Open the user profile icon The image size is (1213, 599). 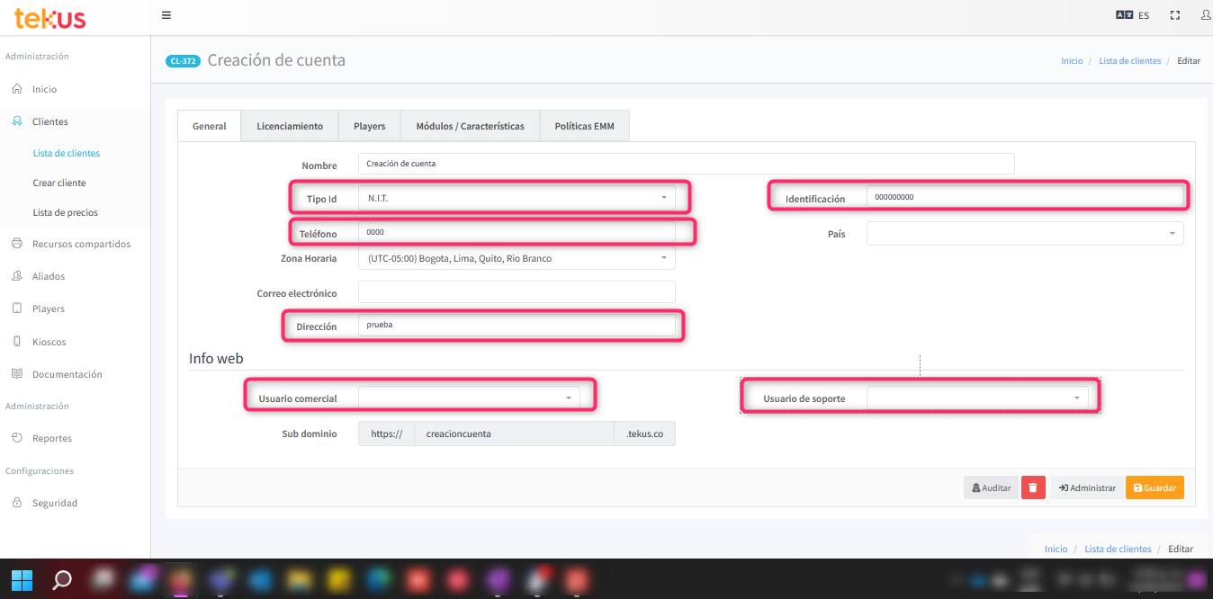click(x=1205, y=15)
